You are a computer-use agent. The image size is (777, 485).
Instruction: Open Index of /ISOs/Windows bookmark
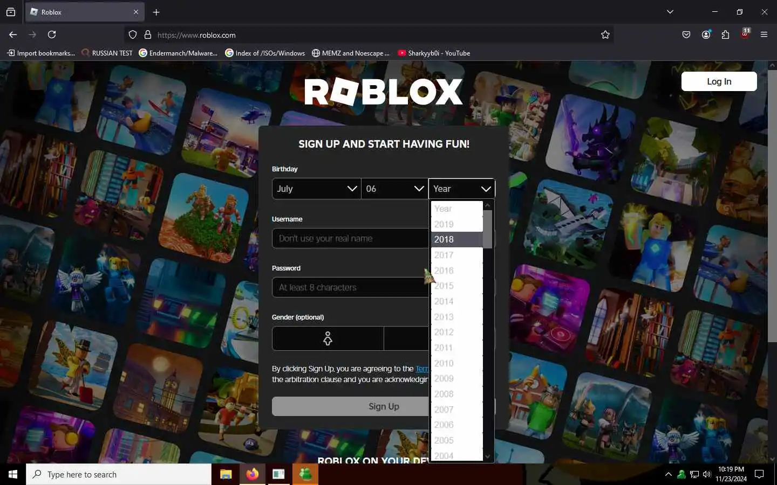[x=265, y=53]
